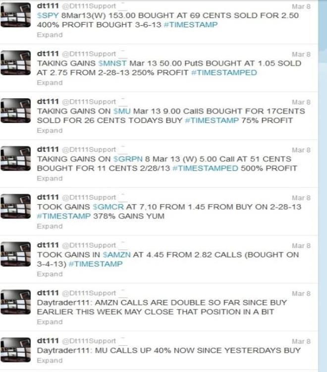Viewport: 327px width, 372px height.
Task: Expand the $GMCR 378% gains tweet
Action: click(50, 226)
